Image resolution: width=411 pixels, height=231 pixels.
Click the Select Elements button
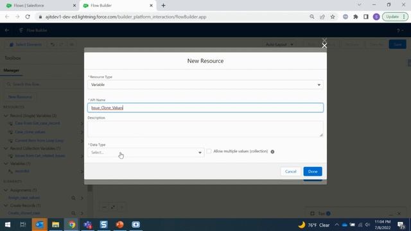pyautogui.click(x=26, y=45)
